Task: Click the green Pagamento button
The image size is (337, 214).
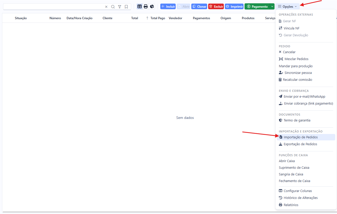Action: [257, 6]
